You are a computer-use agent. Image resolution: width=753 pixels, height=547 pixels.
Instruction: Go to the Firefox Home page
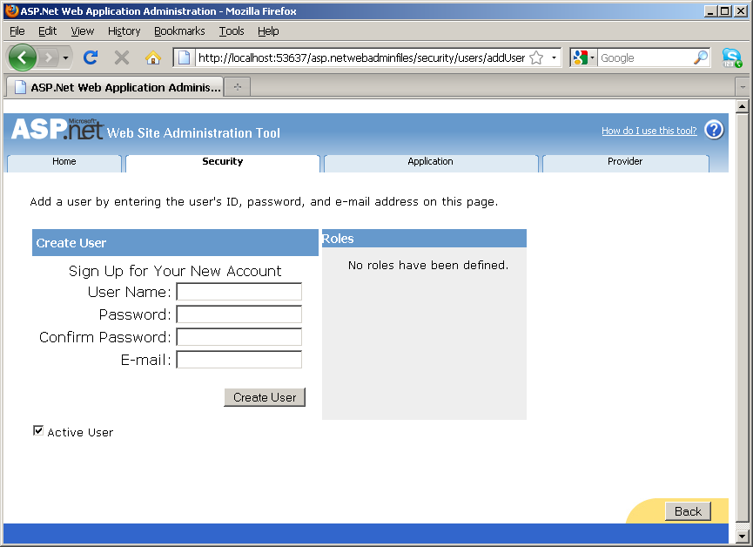click(x=153, y=57)
